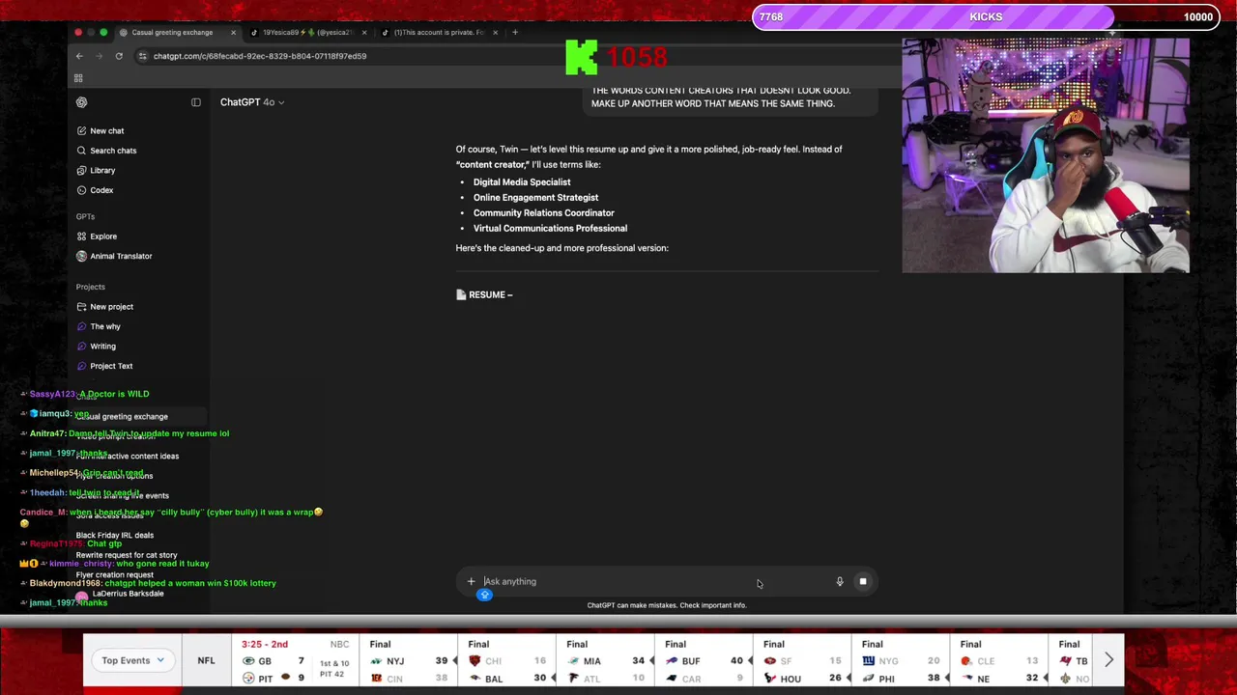The height and width of the screenshot is (695, 1237).
Task: Click the 'RESUME –' heading
Action: pos(484,294)
